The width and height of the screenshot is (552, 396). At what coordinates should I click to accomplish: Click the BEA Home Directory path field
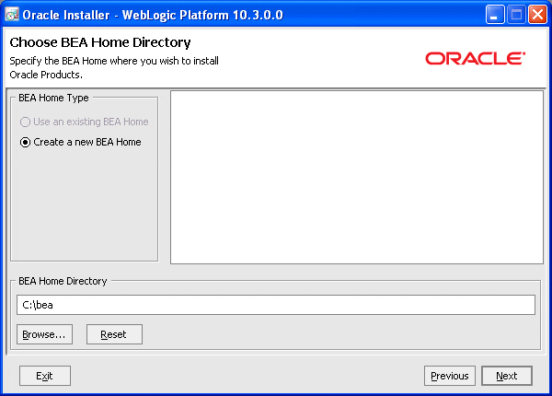pos(276,305)
